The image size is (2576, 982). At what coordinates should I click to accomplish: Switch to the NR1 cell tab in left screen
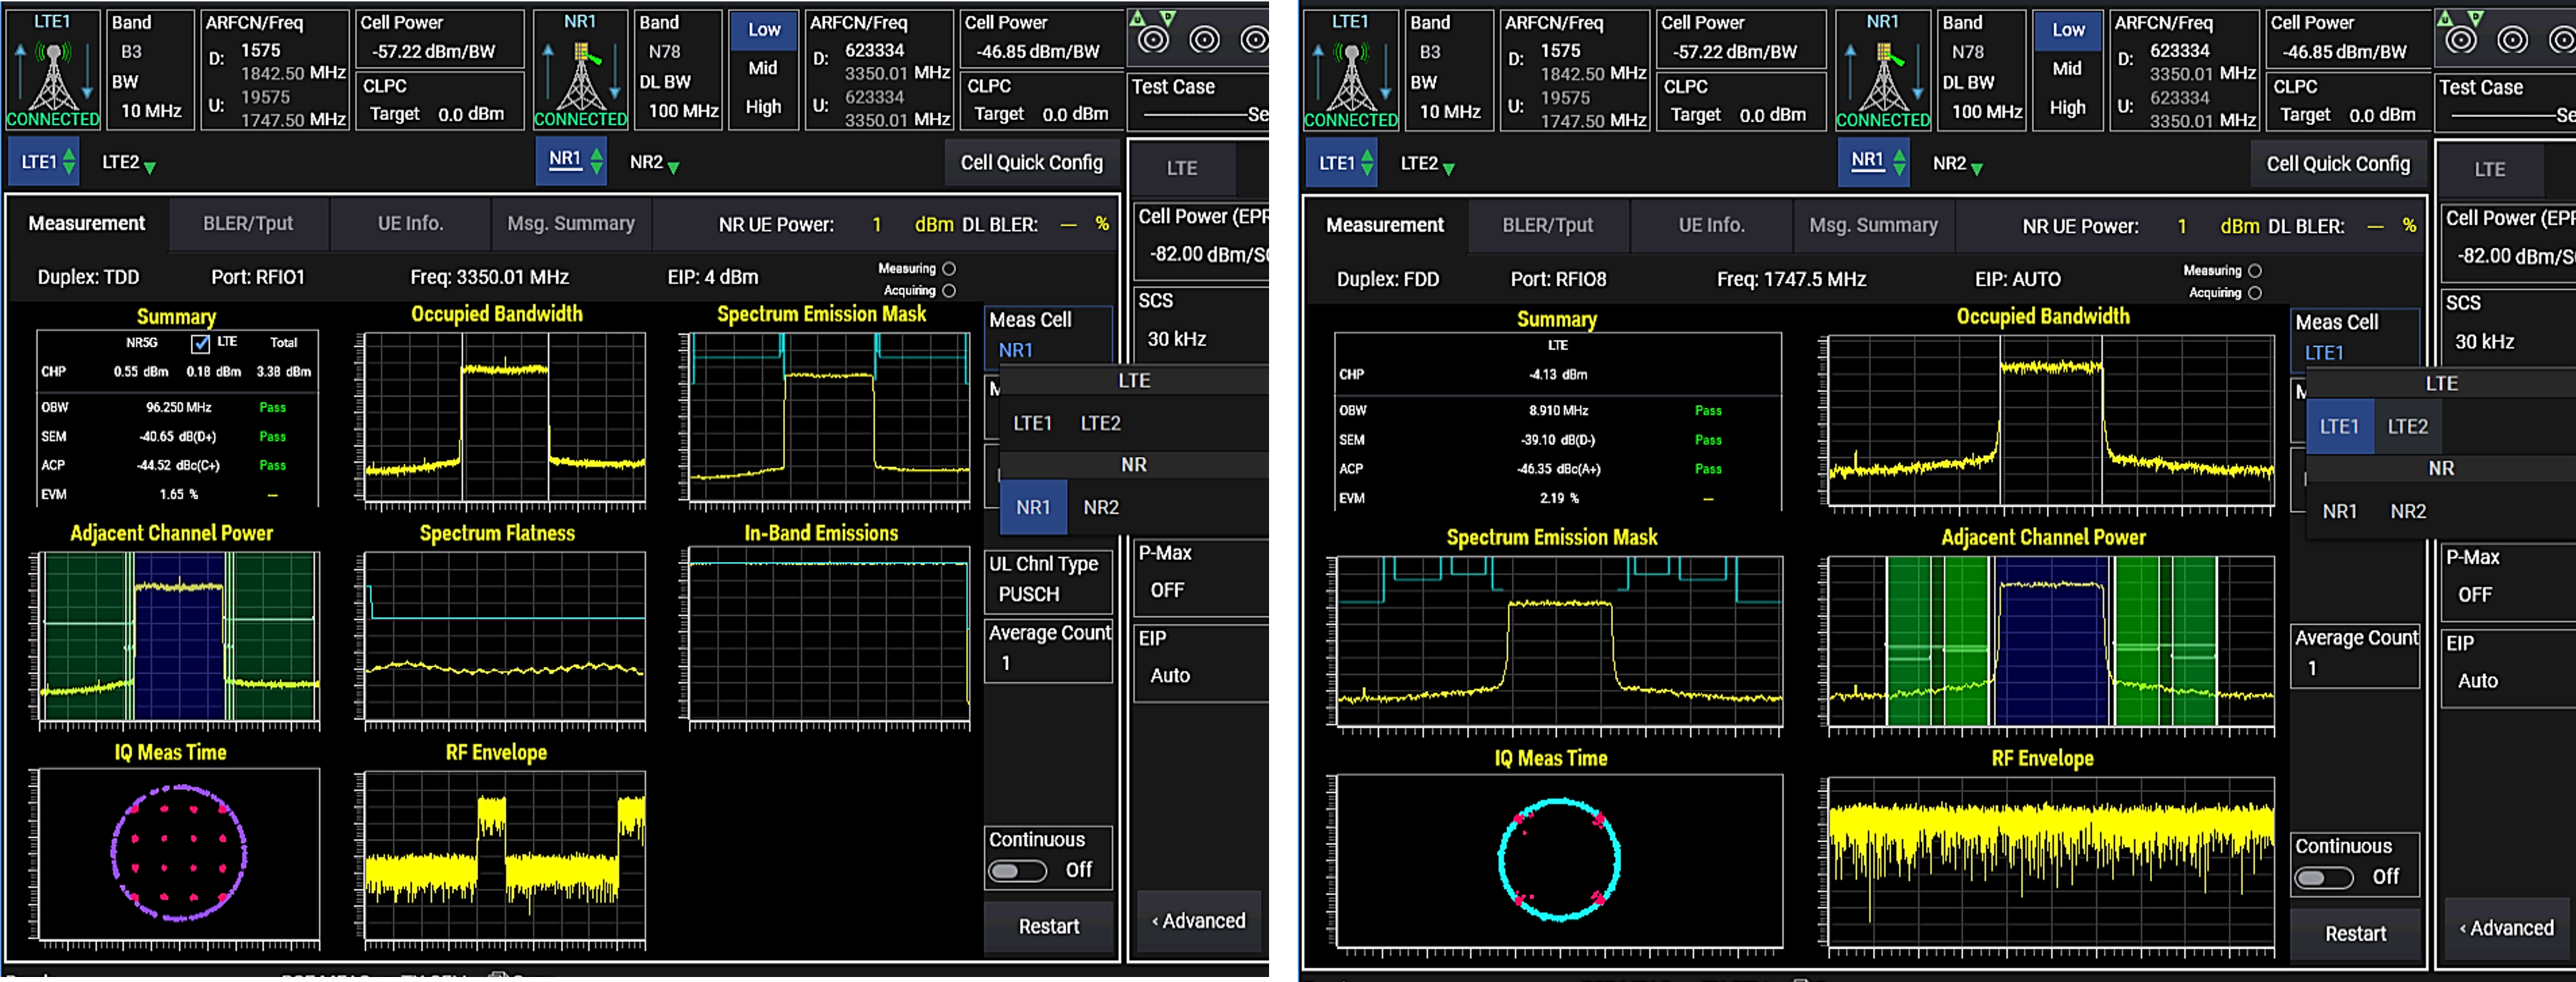click(x=570, y=161)
